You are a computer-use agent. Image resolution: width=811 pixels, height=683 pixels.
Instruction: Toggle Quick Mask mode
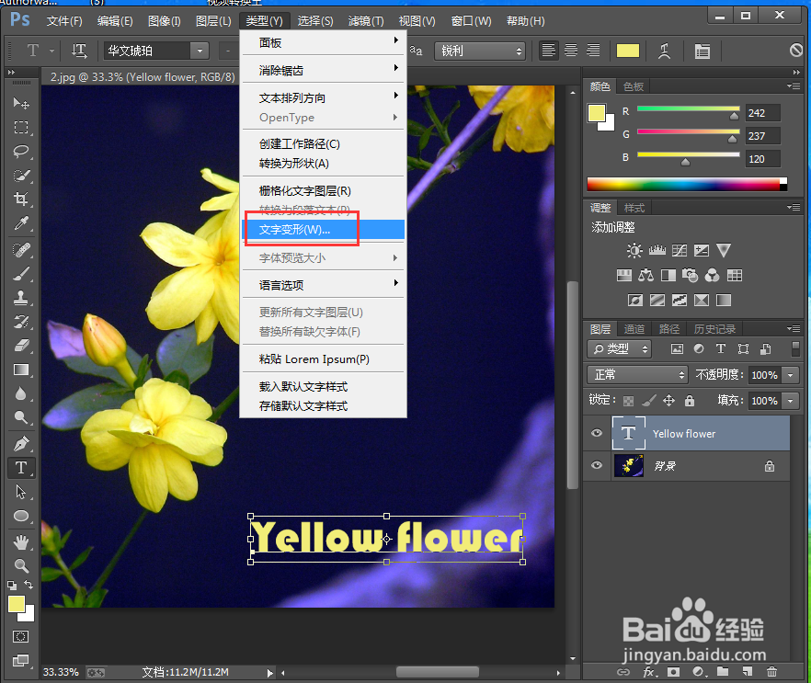click(x=20, y=636)
